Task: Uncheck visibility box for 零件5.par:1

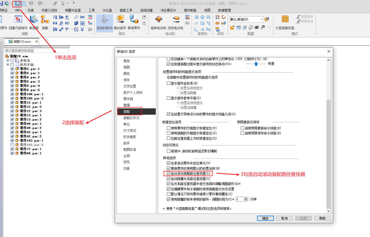Action: 12,69
